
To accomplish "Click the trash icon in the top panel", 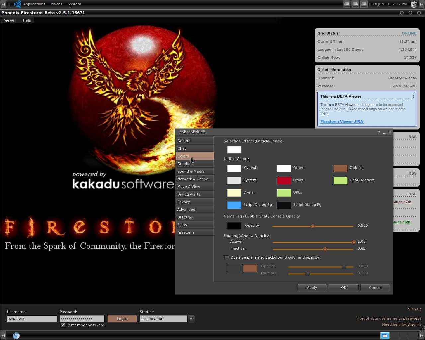I will coord(414,4).
